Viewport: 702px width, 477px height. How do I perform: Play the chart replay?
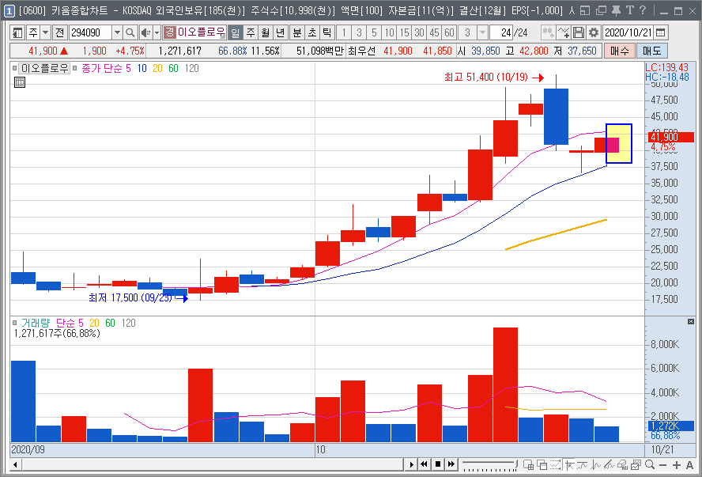(411, 464)
